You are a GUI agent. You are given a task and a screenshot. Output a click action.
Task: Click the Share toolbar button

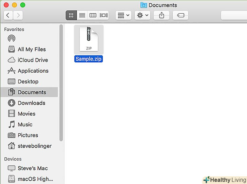point(161,15)
